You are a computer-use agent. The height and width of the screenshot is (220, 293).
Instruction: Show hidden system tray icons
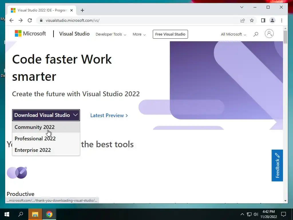(x=242, y=214)
